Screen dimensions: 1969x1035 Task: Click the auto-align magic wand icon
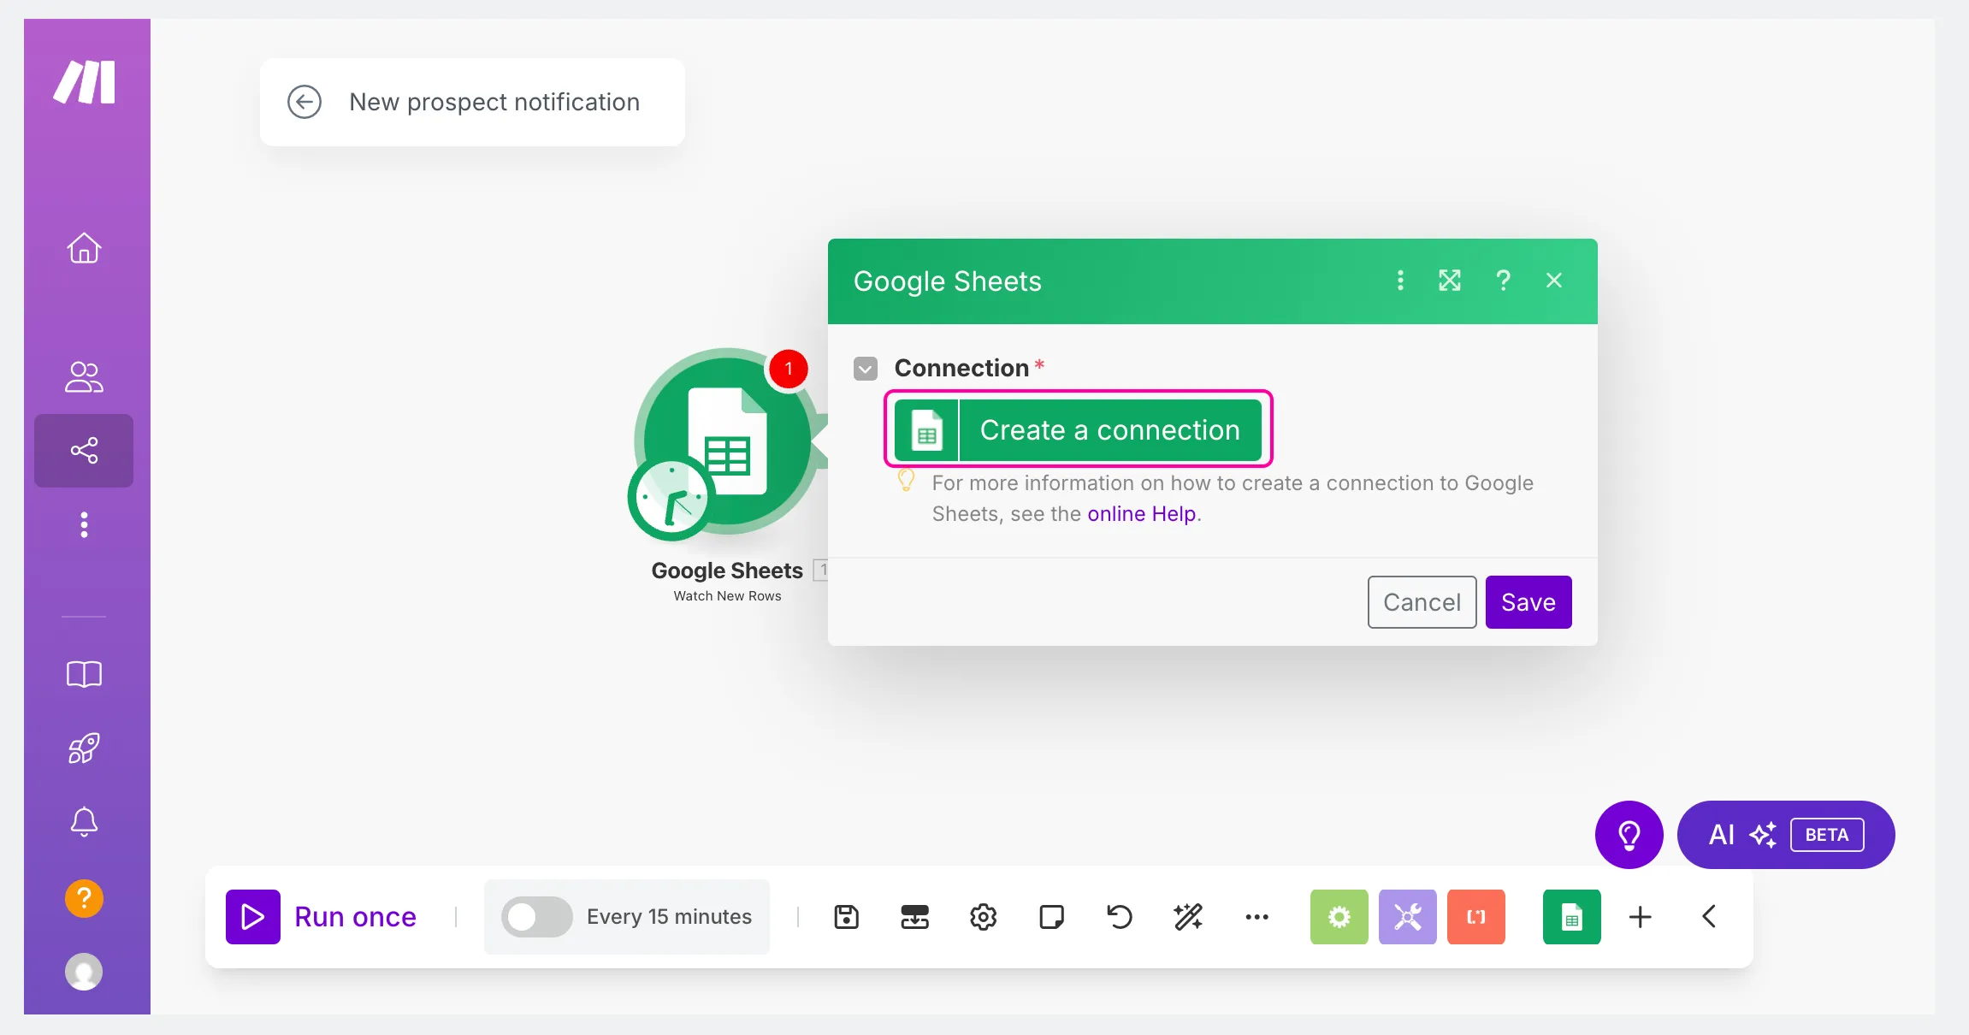tap(1188, 917)
